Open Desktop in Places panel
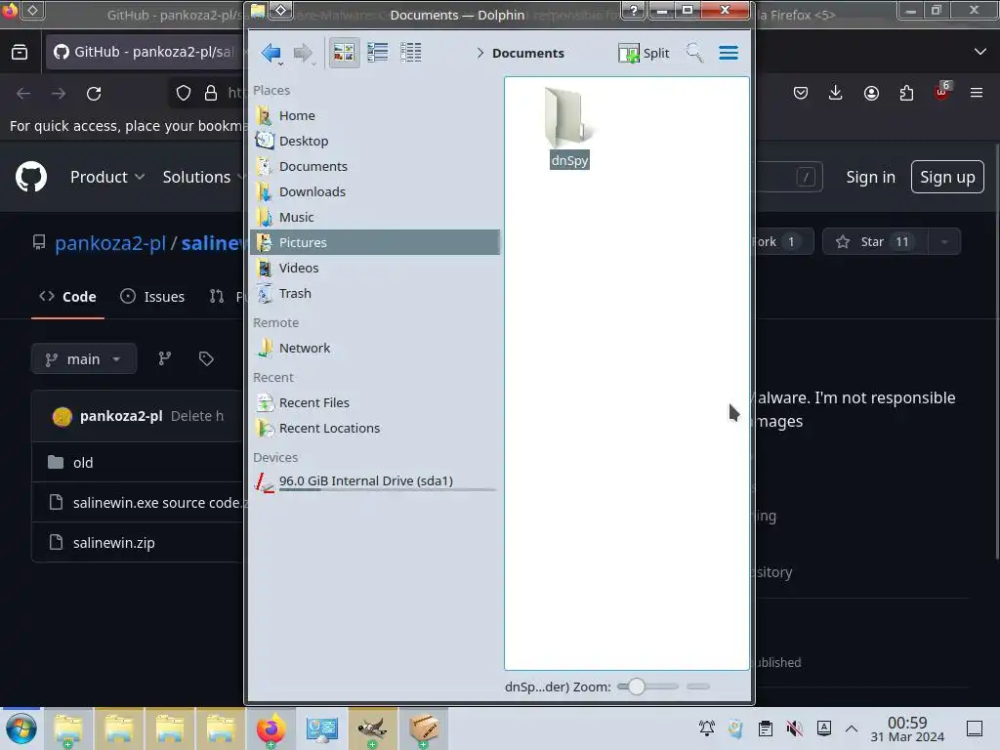 376,141
